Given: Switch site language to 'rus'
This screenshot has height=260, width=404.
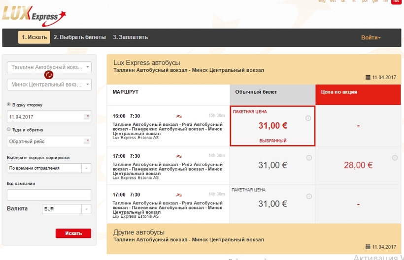Looking at the screenshot, I should coord(396,1).
